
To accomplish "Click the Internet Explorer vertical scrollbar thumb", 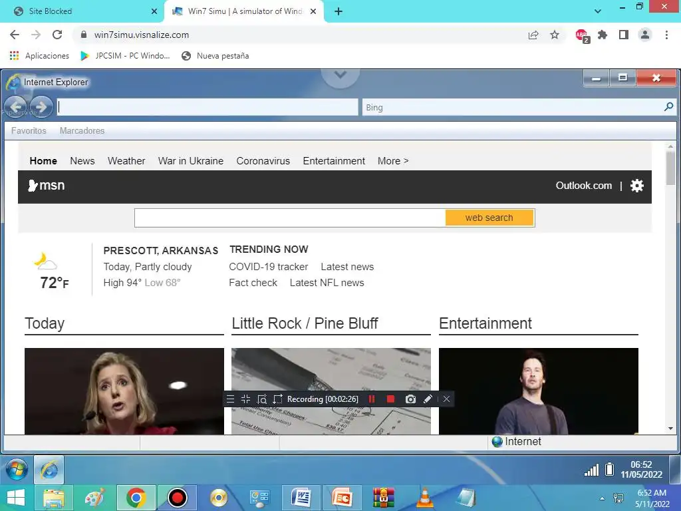I will coord(670,168).
